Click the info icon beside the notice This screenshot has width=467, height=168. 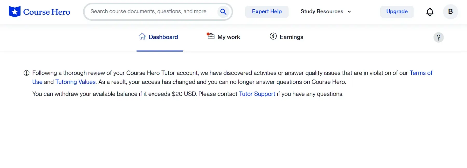point(26,73)
